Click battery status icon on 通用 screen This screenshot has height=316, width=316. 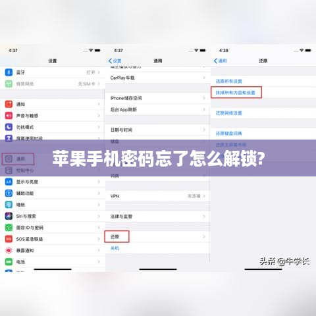click(x=203, y=50)
